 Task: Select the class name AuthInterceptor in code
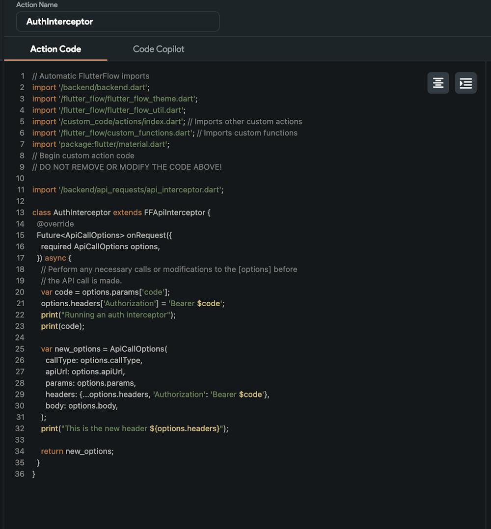[82, 212]
